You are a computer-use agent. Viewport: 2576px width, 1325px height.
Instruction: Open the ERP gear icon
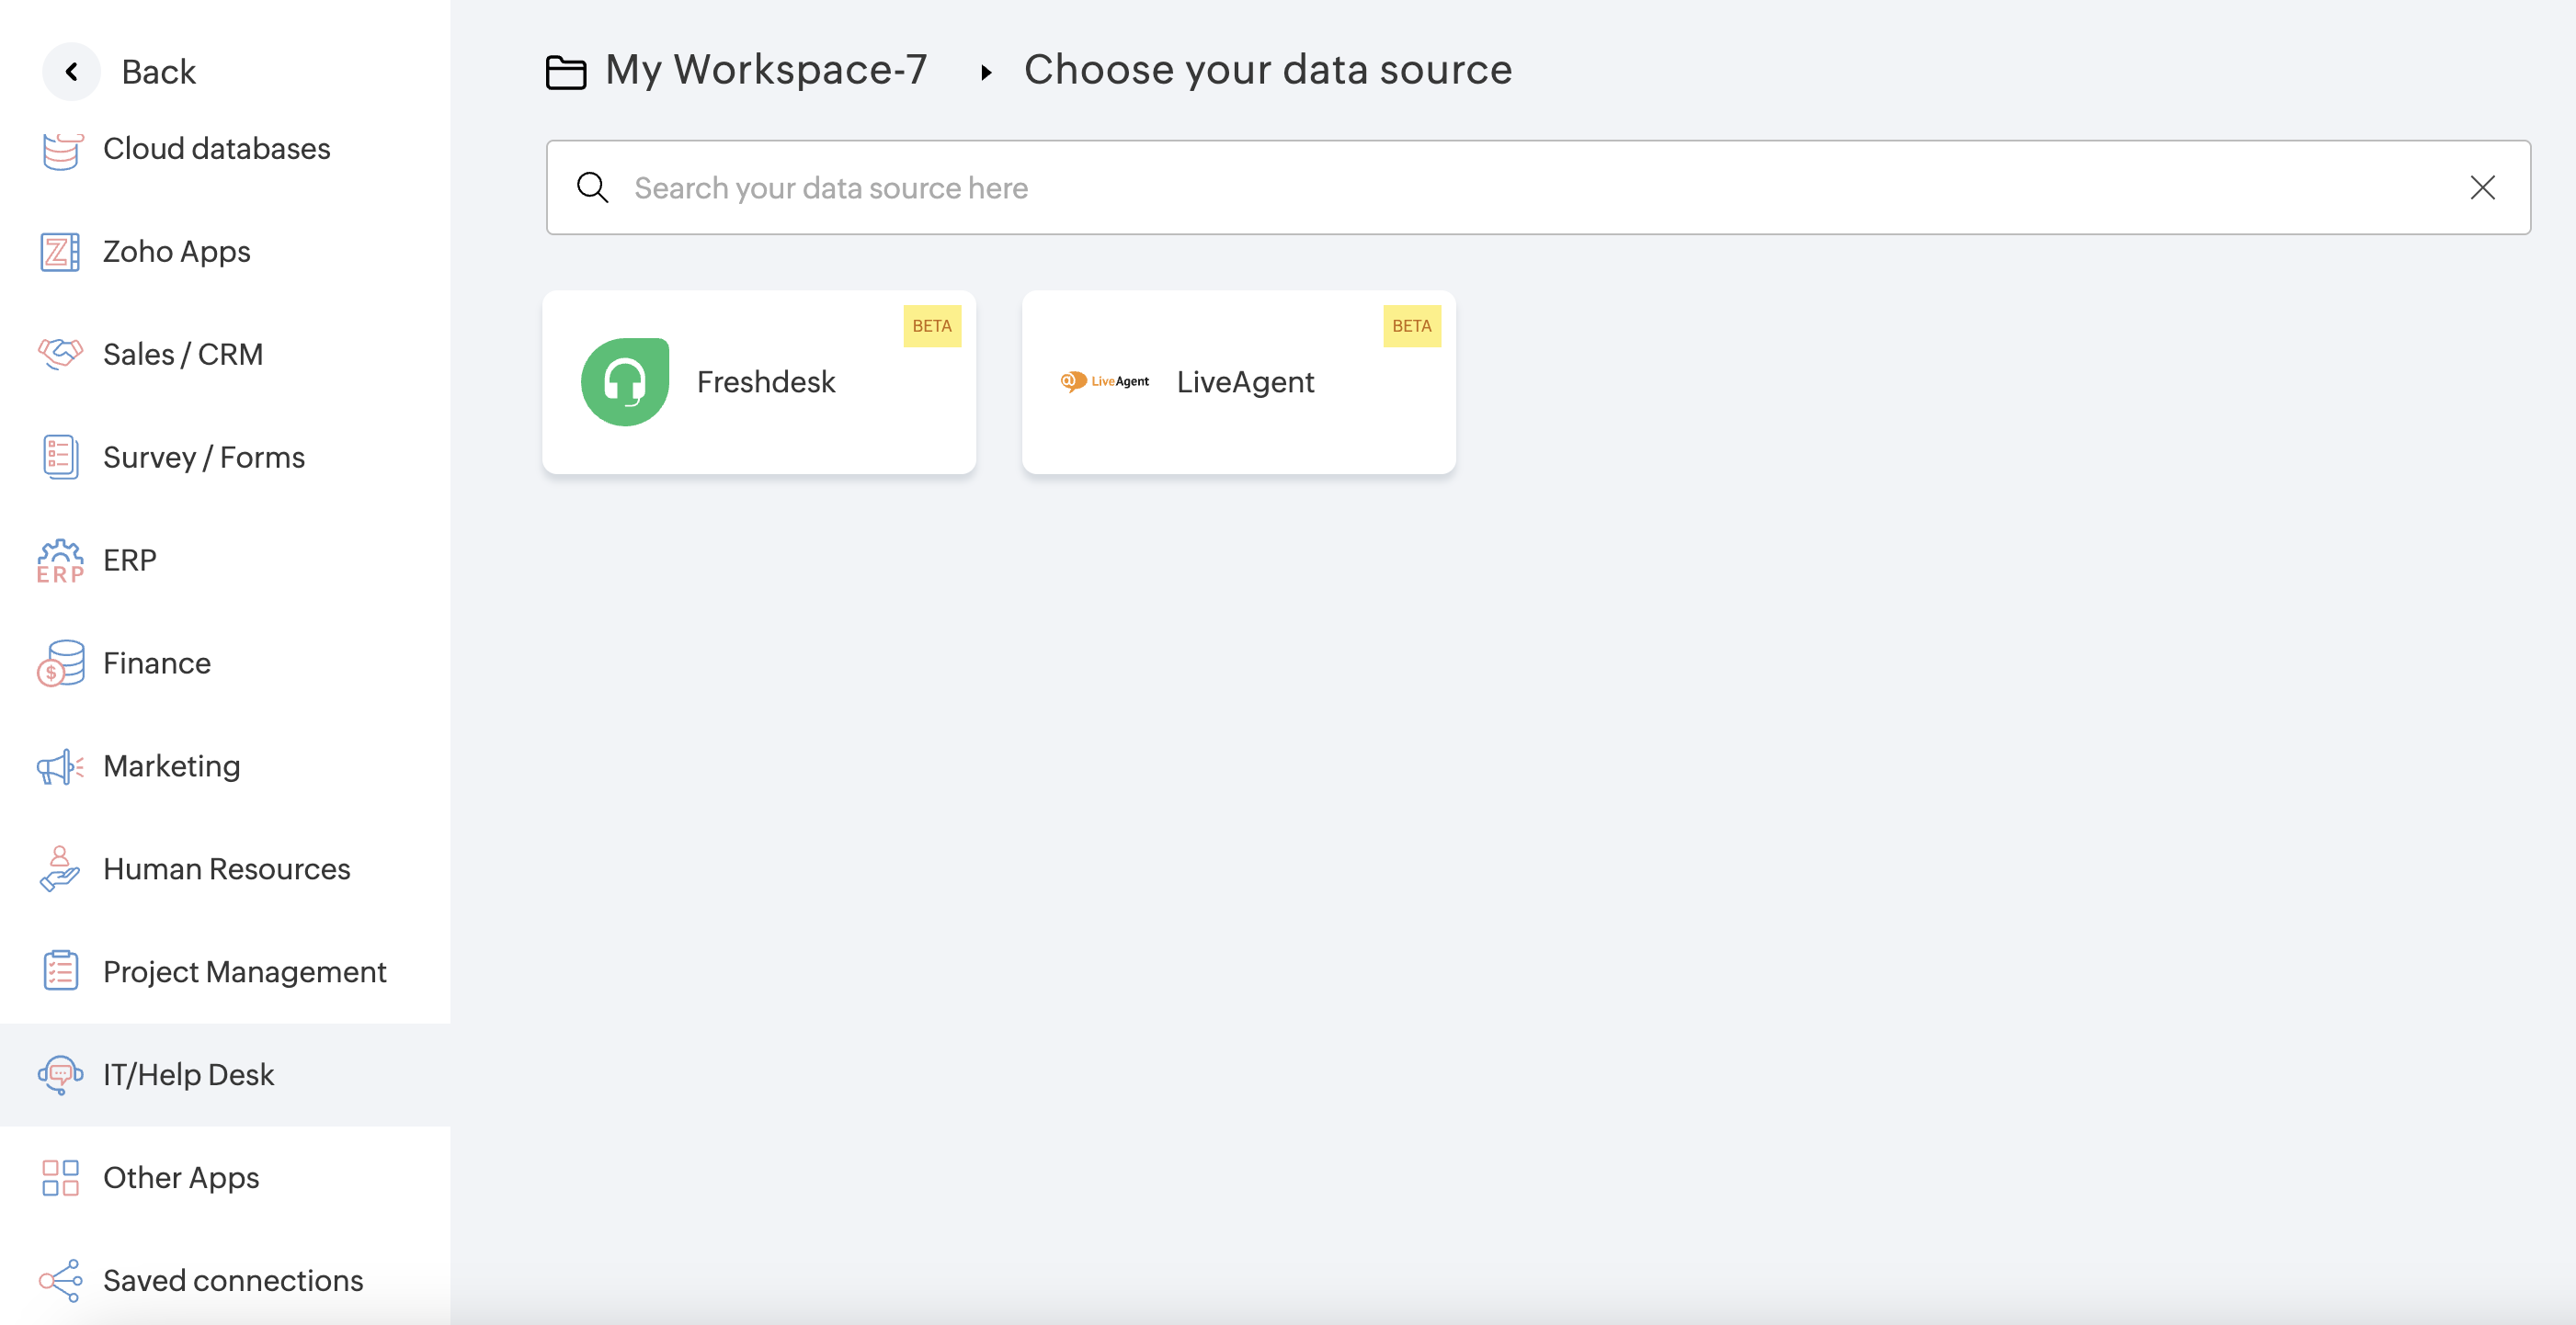pos(60,561)
